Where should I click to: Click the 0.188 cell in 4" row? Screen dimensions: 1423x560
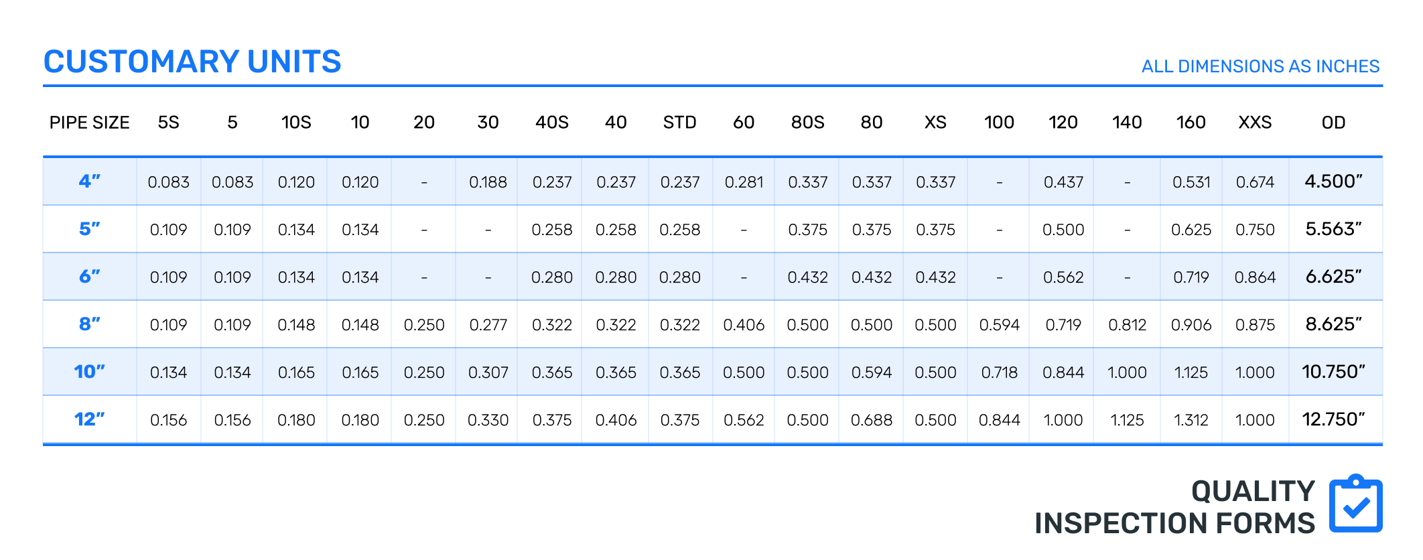488,182
